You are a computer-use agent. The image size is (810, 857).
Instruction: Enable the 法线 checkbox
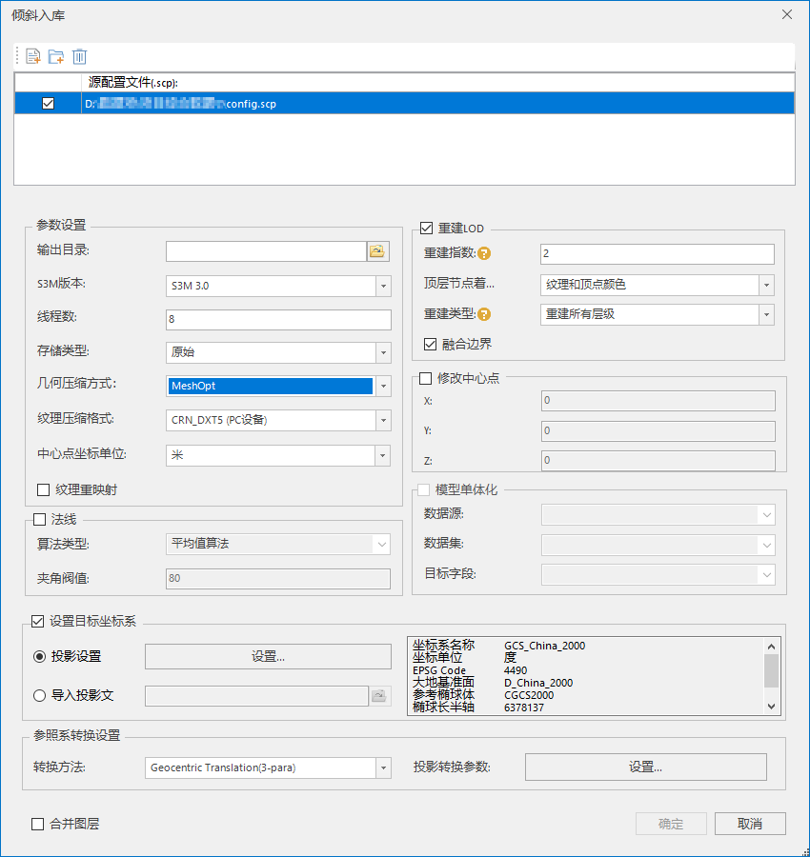coord(40,519)
